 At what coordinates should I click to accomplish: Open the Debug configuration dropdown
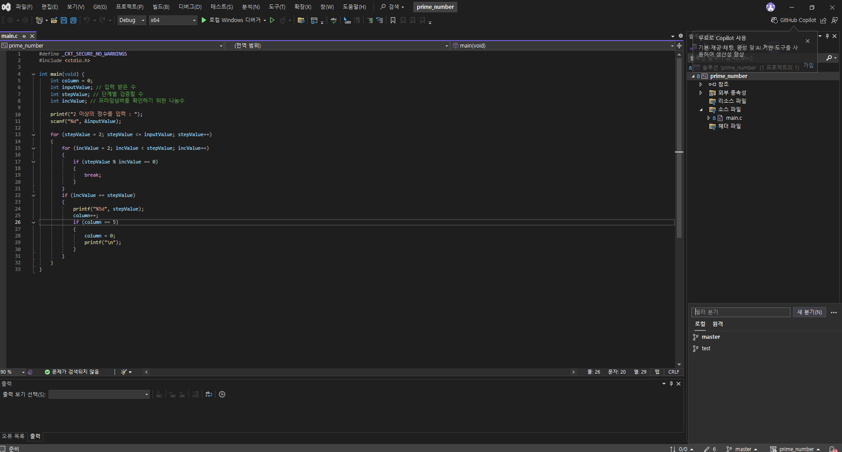[131, 20]
